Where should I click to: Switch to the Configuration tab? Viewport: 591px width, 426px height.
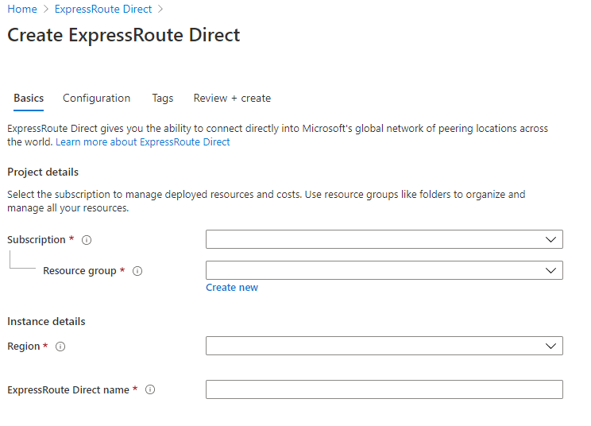click(x=96, y=99)
